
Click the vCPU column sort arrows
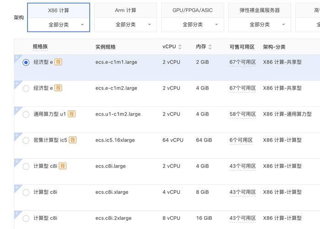click(180, 47)
